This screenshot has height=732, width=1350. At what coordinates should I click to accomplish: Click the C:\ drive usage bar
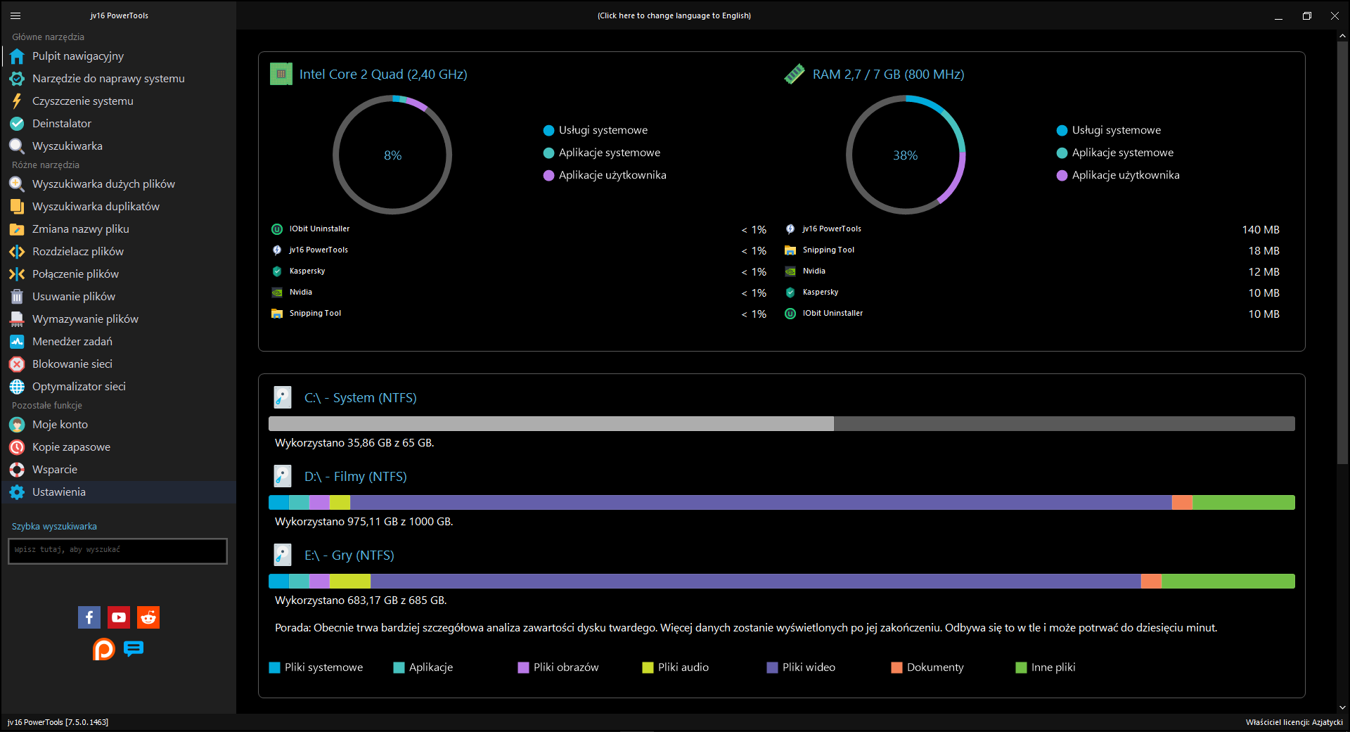click(x=782, y=423)
